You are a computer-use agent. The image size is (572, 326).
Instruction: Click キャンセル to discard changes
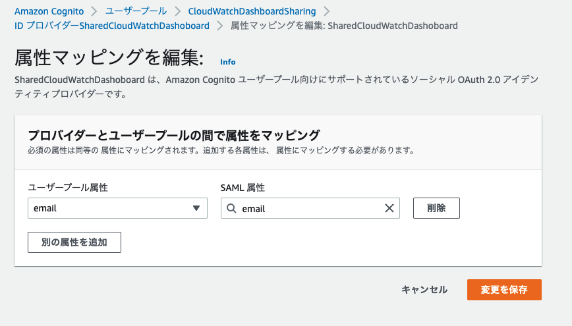click(x=424, y=290)
